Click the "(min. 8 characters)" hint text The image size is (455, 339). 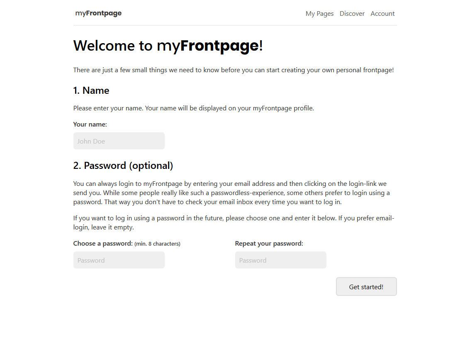point(157,244)
